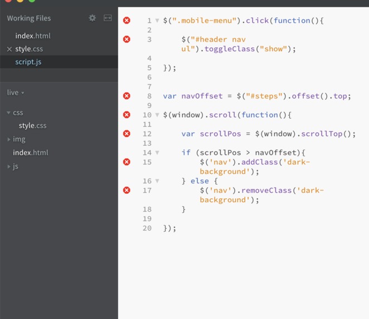Click the yellow minimize window button
The image size is (369, 319).
(20, 1)
